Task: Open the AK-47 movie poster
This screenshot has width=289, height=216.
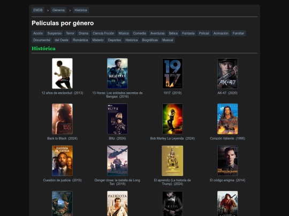Action: [x=227, y=74]
